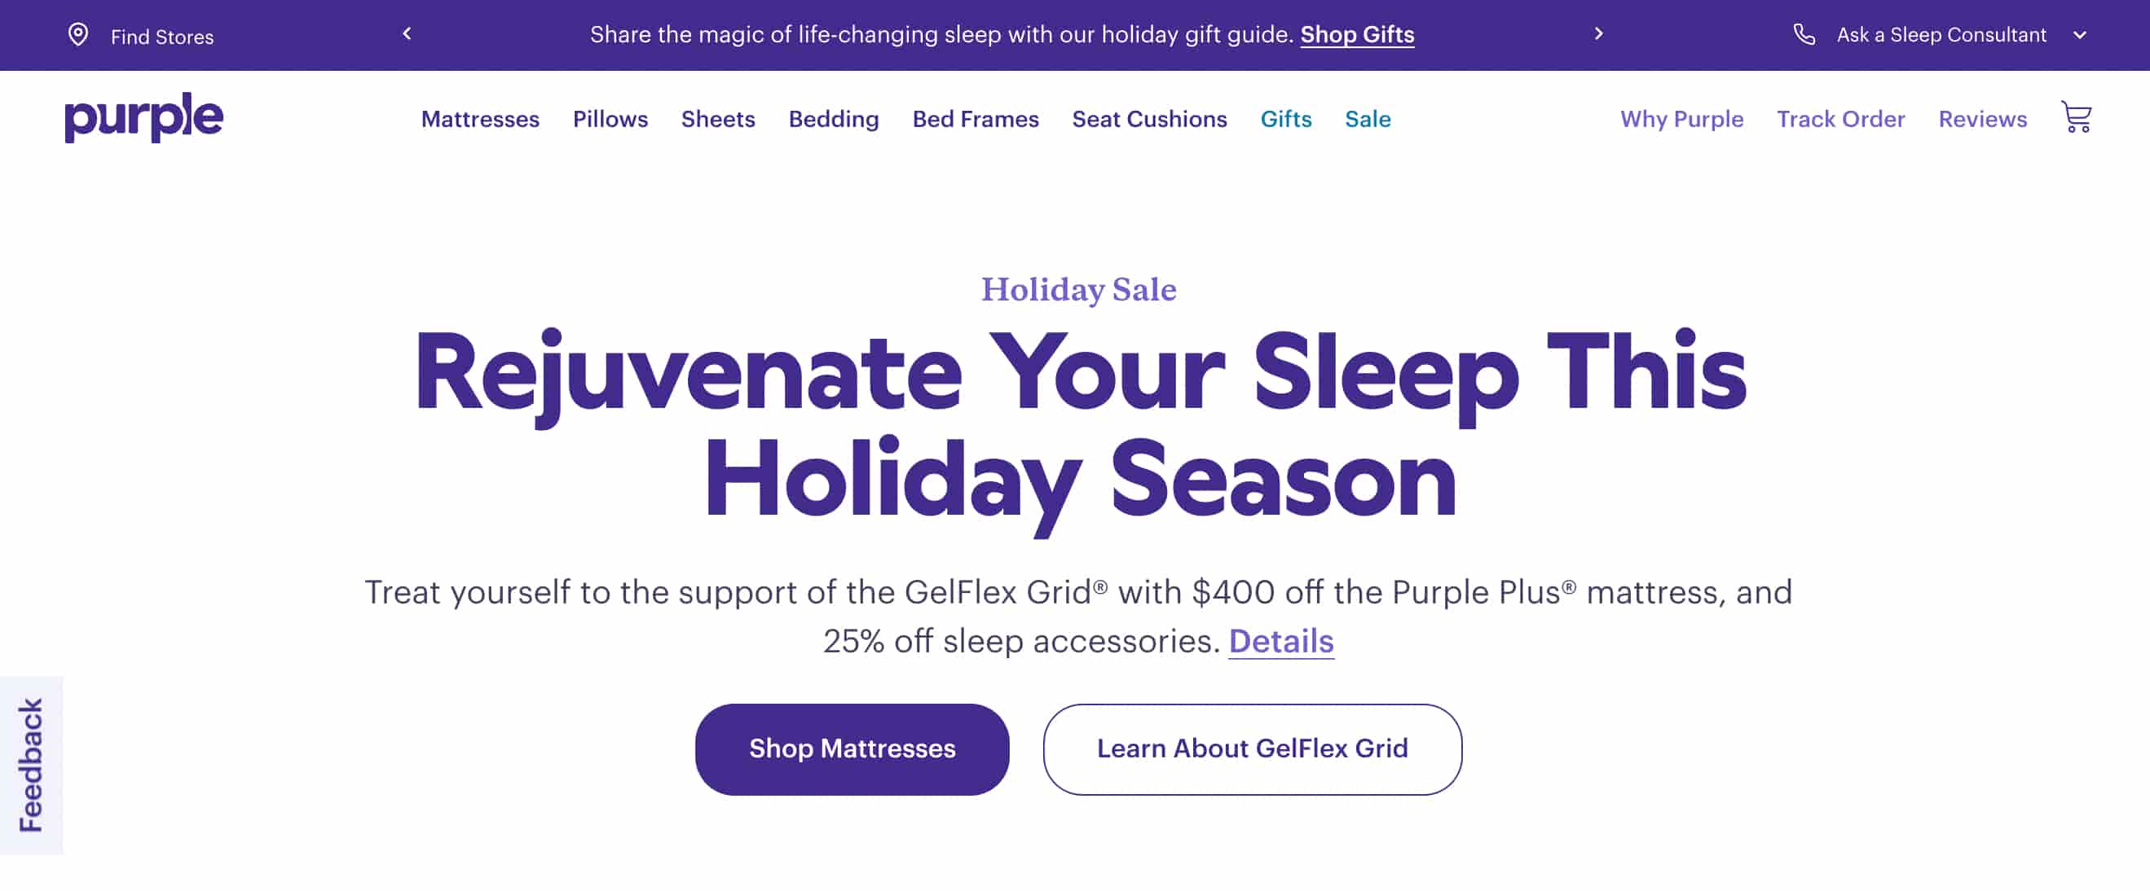
Task: Select Sheets in the navigation
Action: (718, 119)
